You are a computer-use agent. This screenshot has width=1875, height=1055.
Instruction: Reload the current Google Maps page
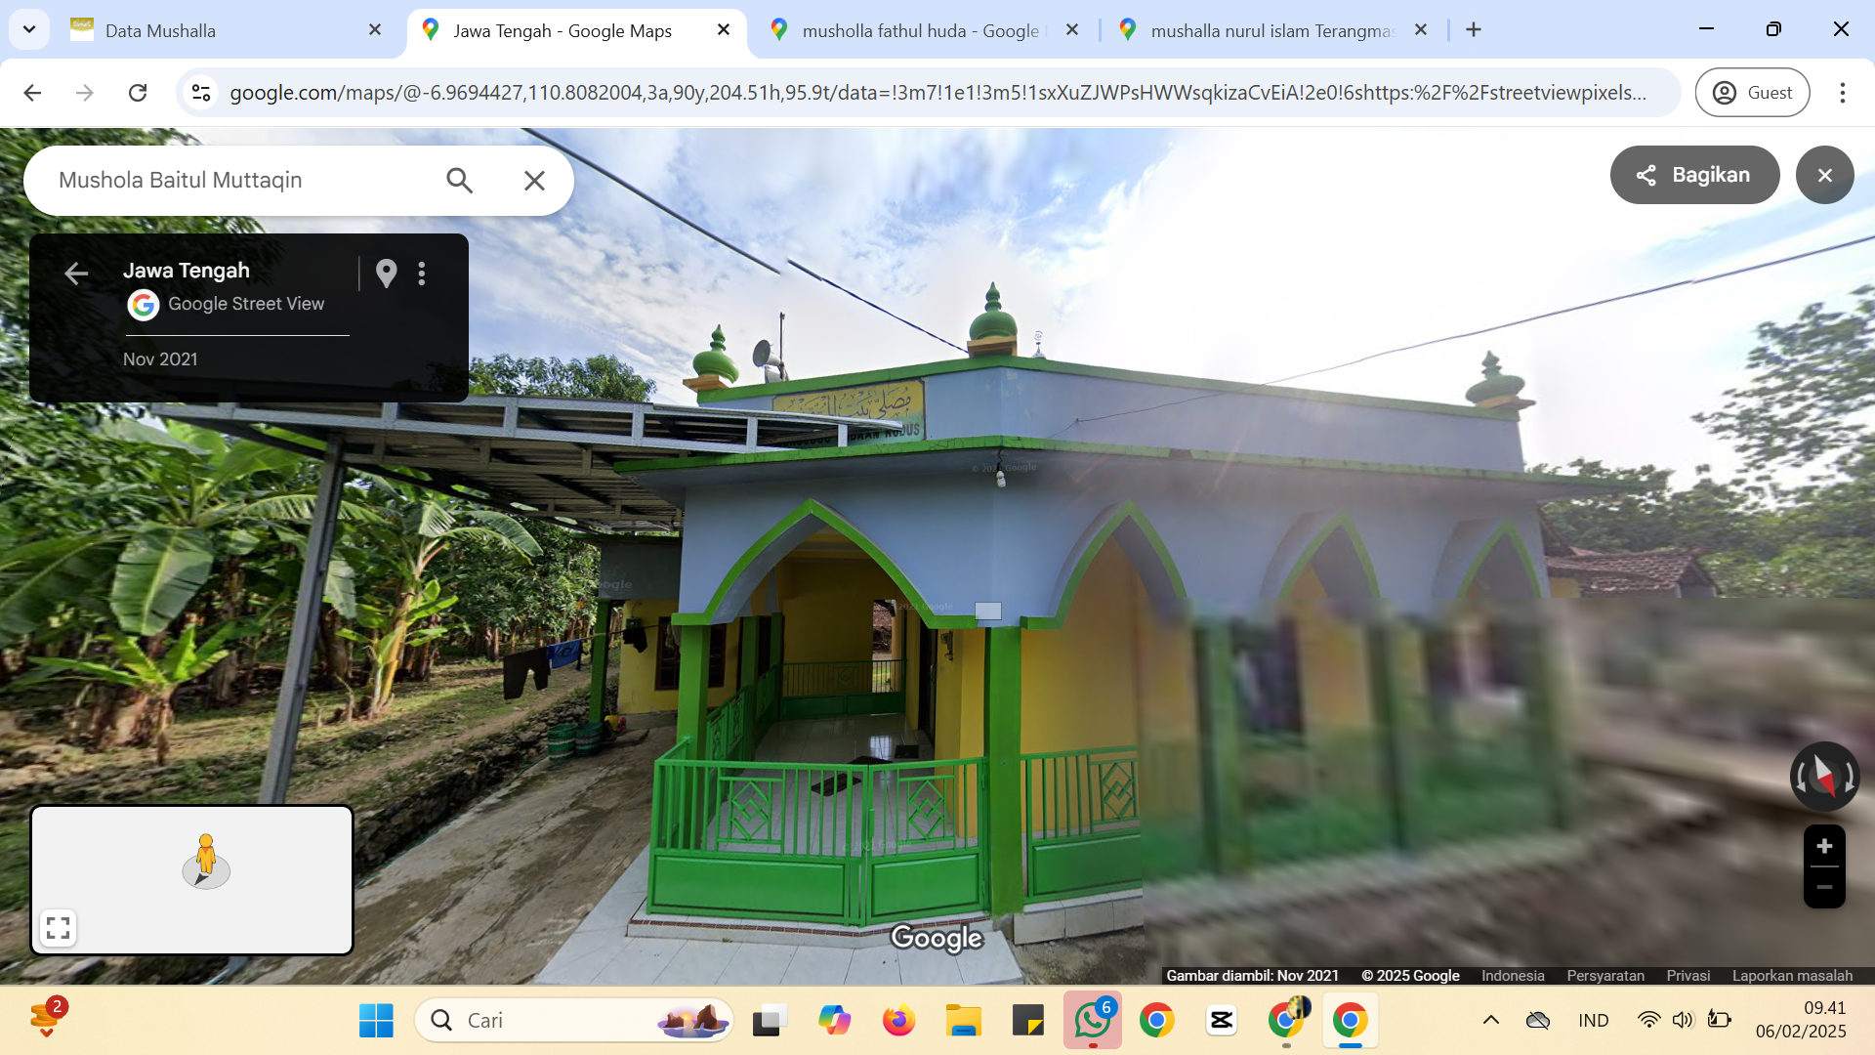coord(138,93)
